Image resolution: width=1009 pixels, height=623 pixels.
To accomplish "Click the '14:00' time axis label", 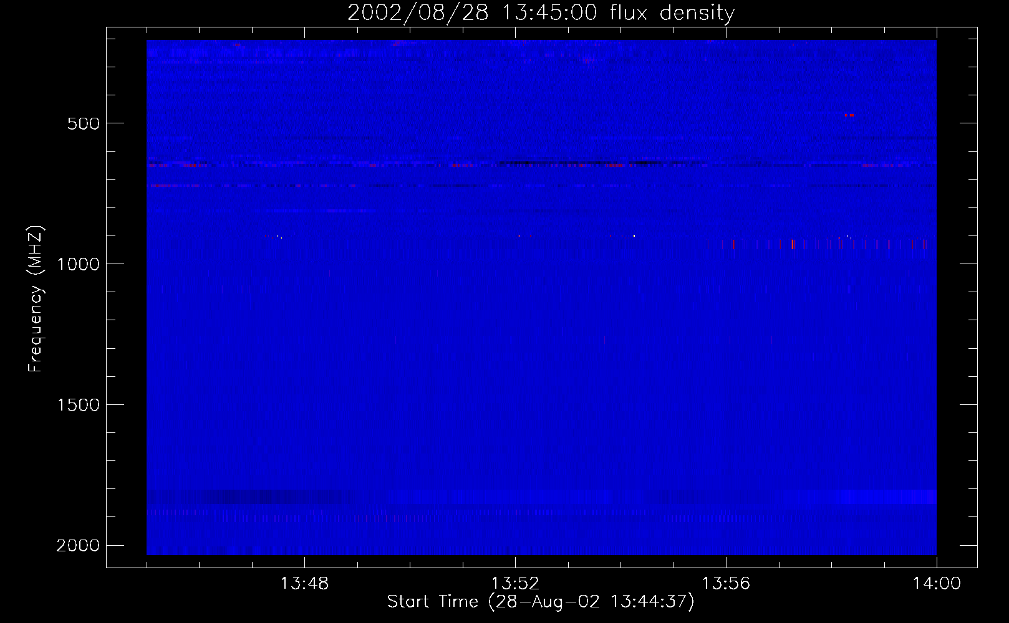I will [937, 584].
